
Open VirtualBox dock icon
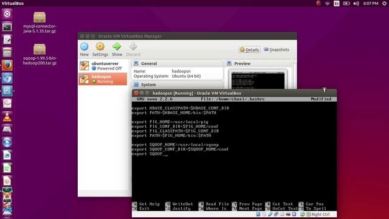tap(7, 91)
